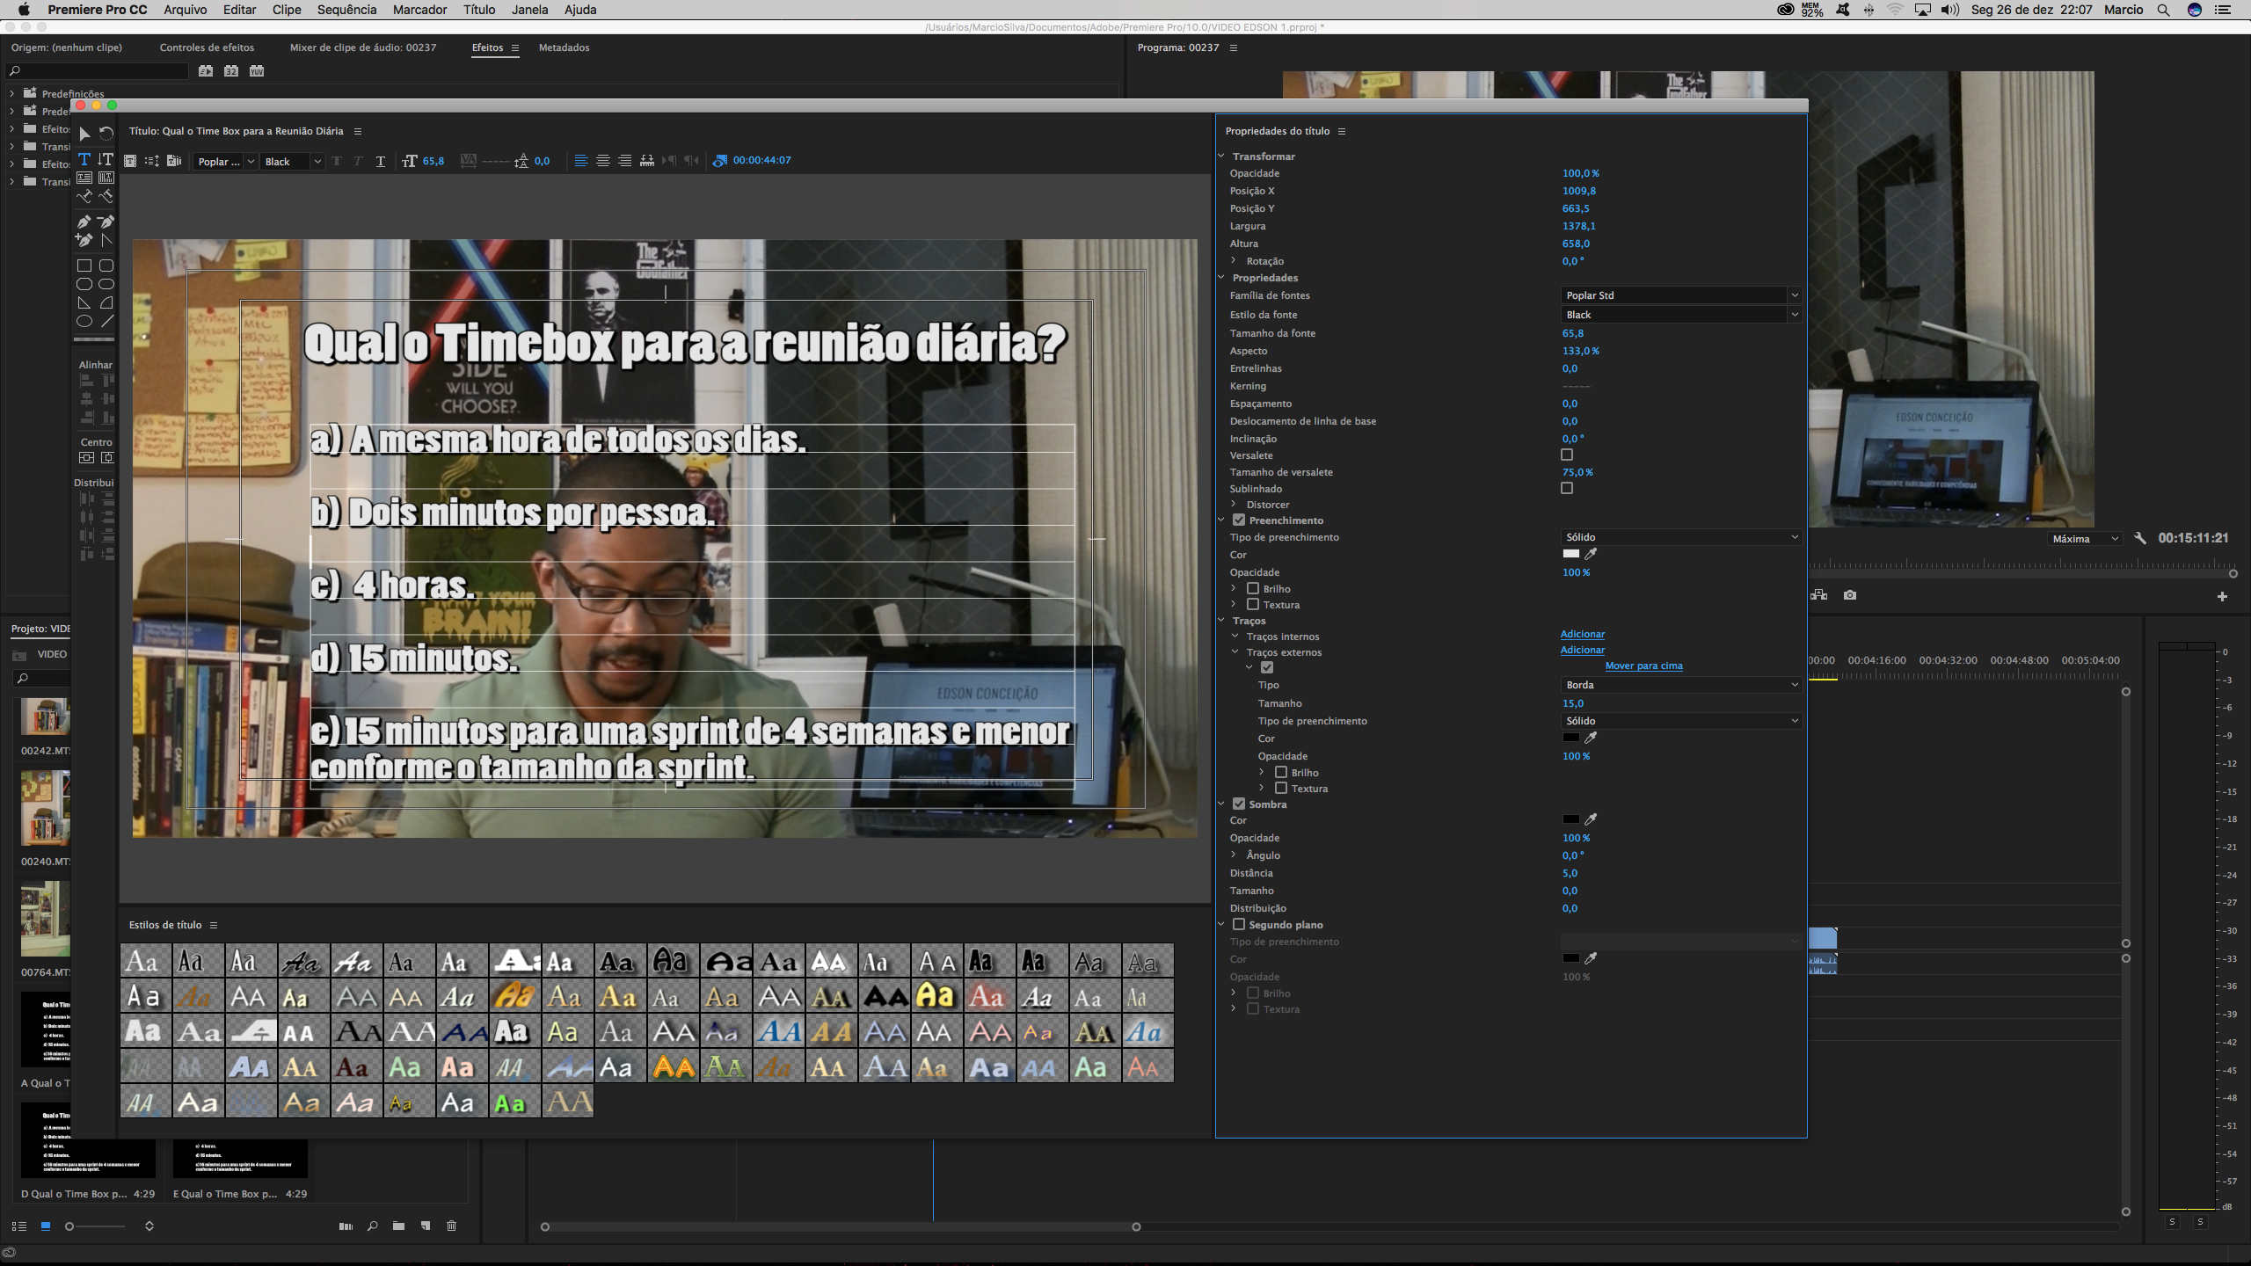Click the New Bin folder icon in Project panel
Screen dimensions: 2251x1266
[398, 1226]
